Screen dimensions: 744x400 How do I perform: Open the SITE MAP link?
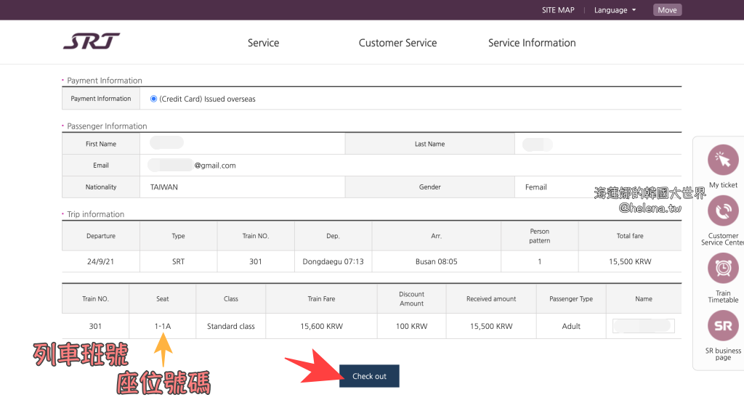coord(558,10)
